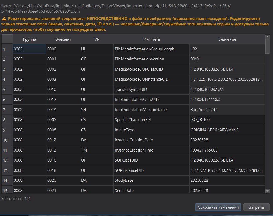Select the MediaStorageSOPClassUID tag name cell
This screenshot has height=216, width=273.
(x=151, y=69)
